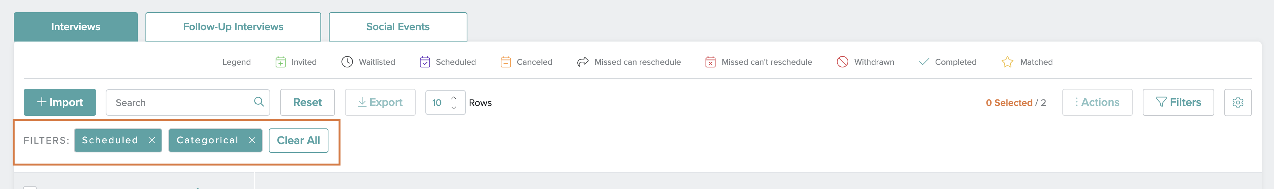The height and width of the screenshot is (189, 1274).
Task: Open the Filters panel
Action: (1178, 103)
